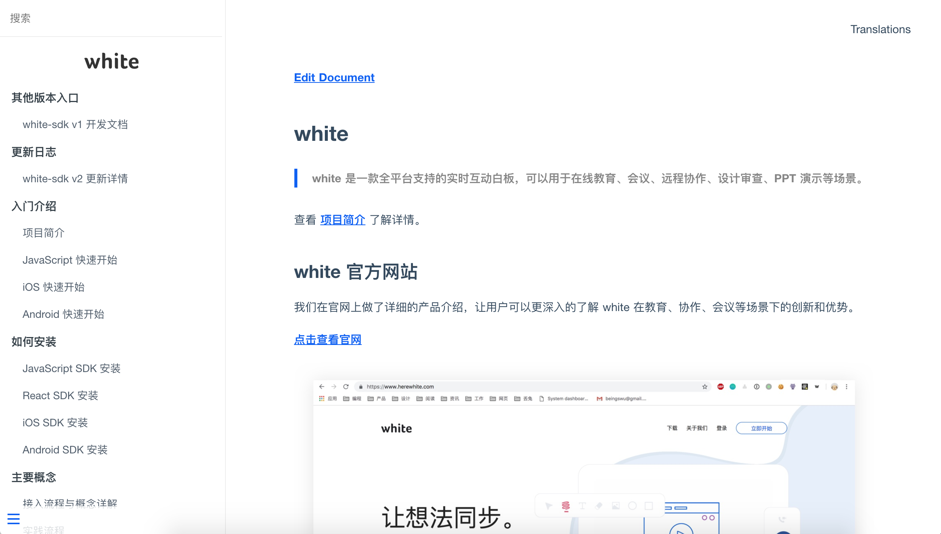Select iOS 快速开始 sidebar item

click(54, 287)
